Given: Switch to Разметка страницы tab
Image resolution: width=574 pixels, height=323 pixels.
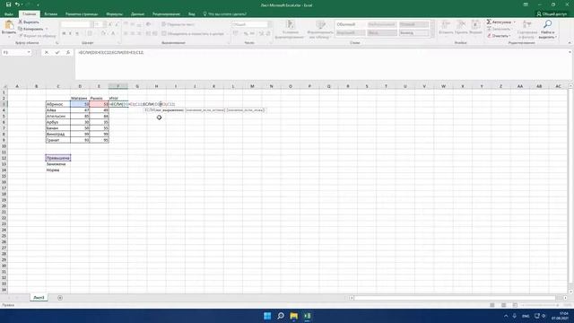Looking at the screenshot, I should point(82,14).
